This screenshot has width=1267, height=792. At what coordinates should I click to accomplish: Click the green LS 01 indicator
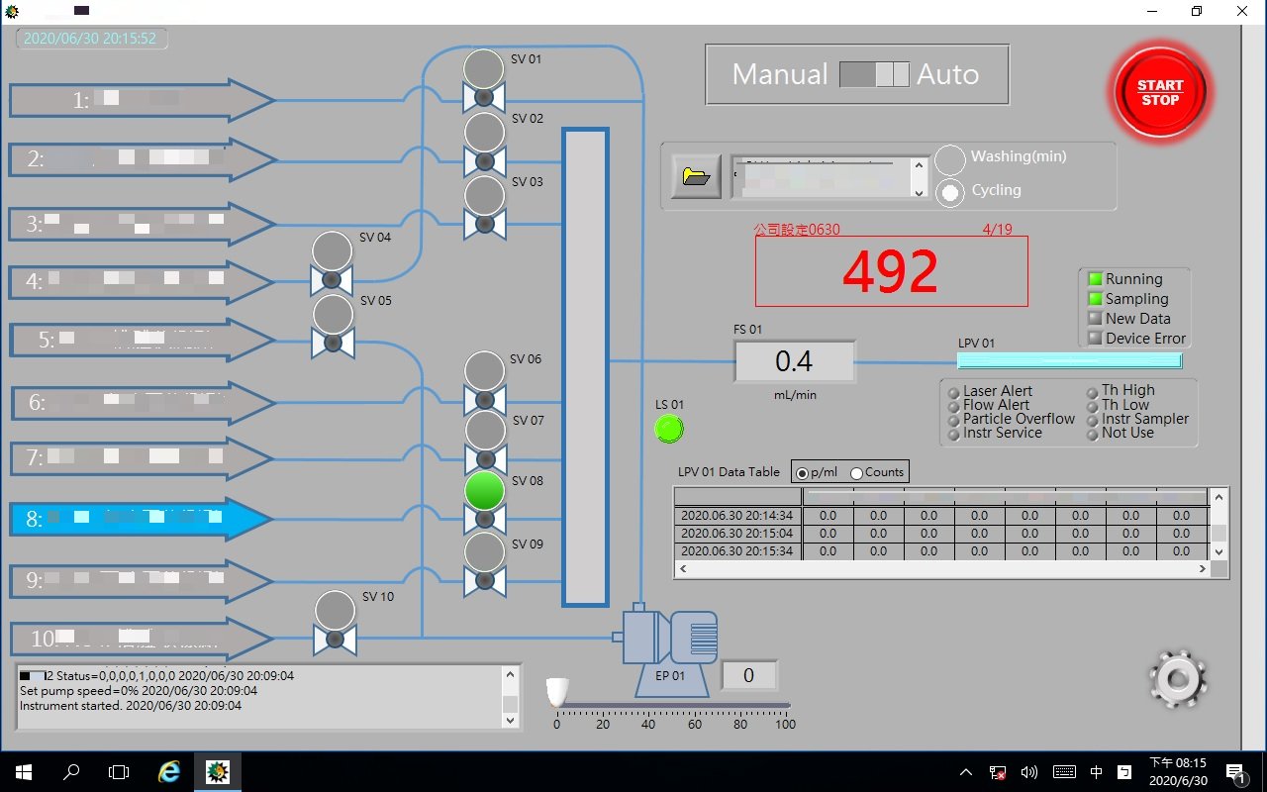tap(669, 429)
